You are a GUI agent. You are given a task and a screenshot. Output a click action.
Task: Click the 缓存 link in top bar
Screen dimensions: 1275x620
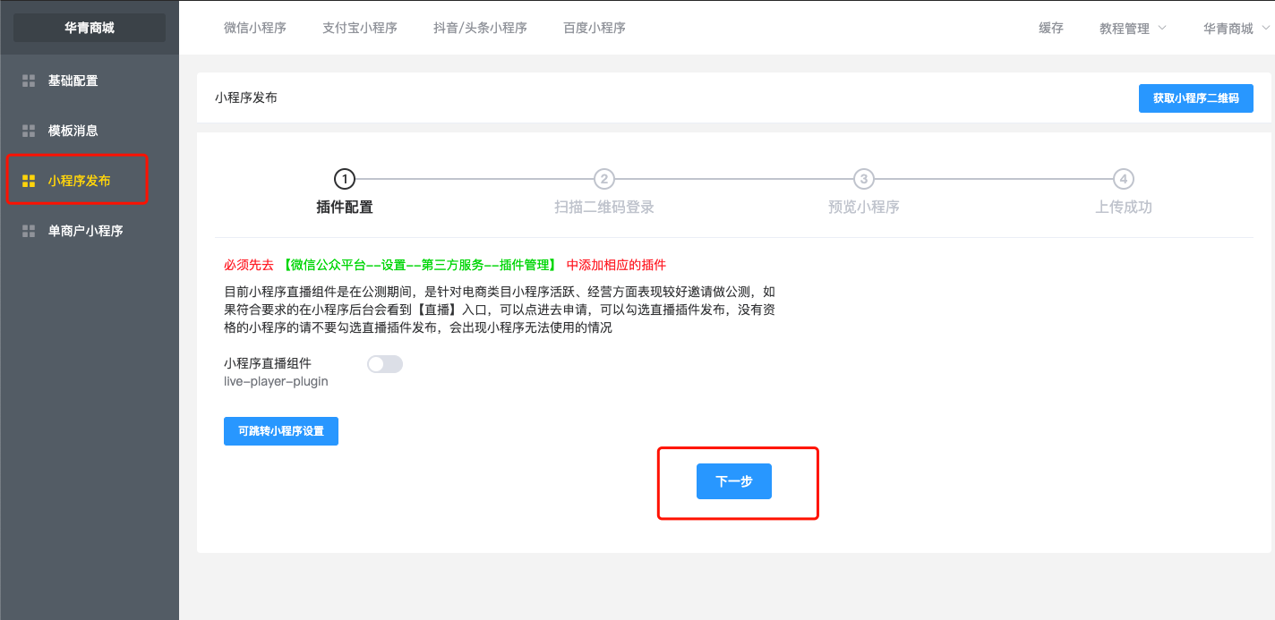(1051, 28)
